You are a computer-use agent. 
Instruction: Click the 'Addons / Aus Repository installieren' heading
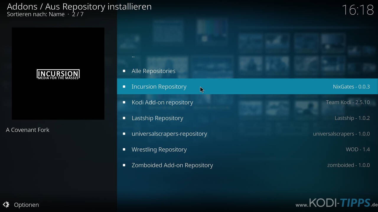79,6
